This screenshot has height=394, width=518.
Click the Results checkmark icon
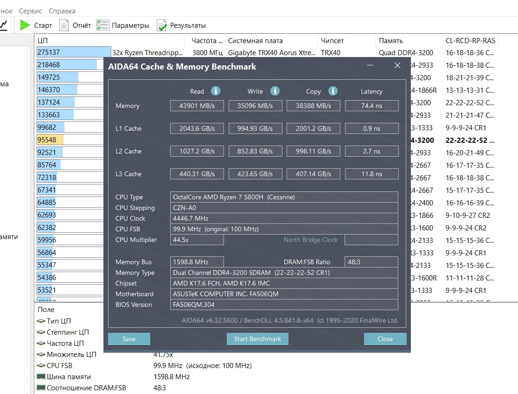click(x=161, y=25)
